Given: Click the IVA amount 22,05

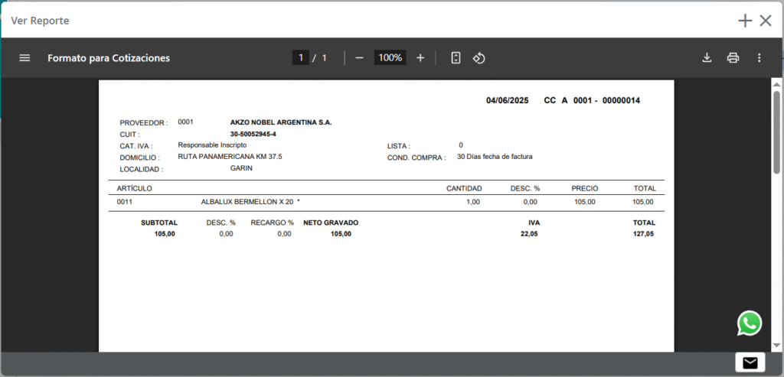Looking at the screenshot, I should 529,234.
